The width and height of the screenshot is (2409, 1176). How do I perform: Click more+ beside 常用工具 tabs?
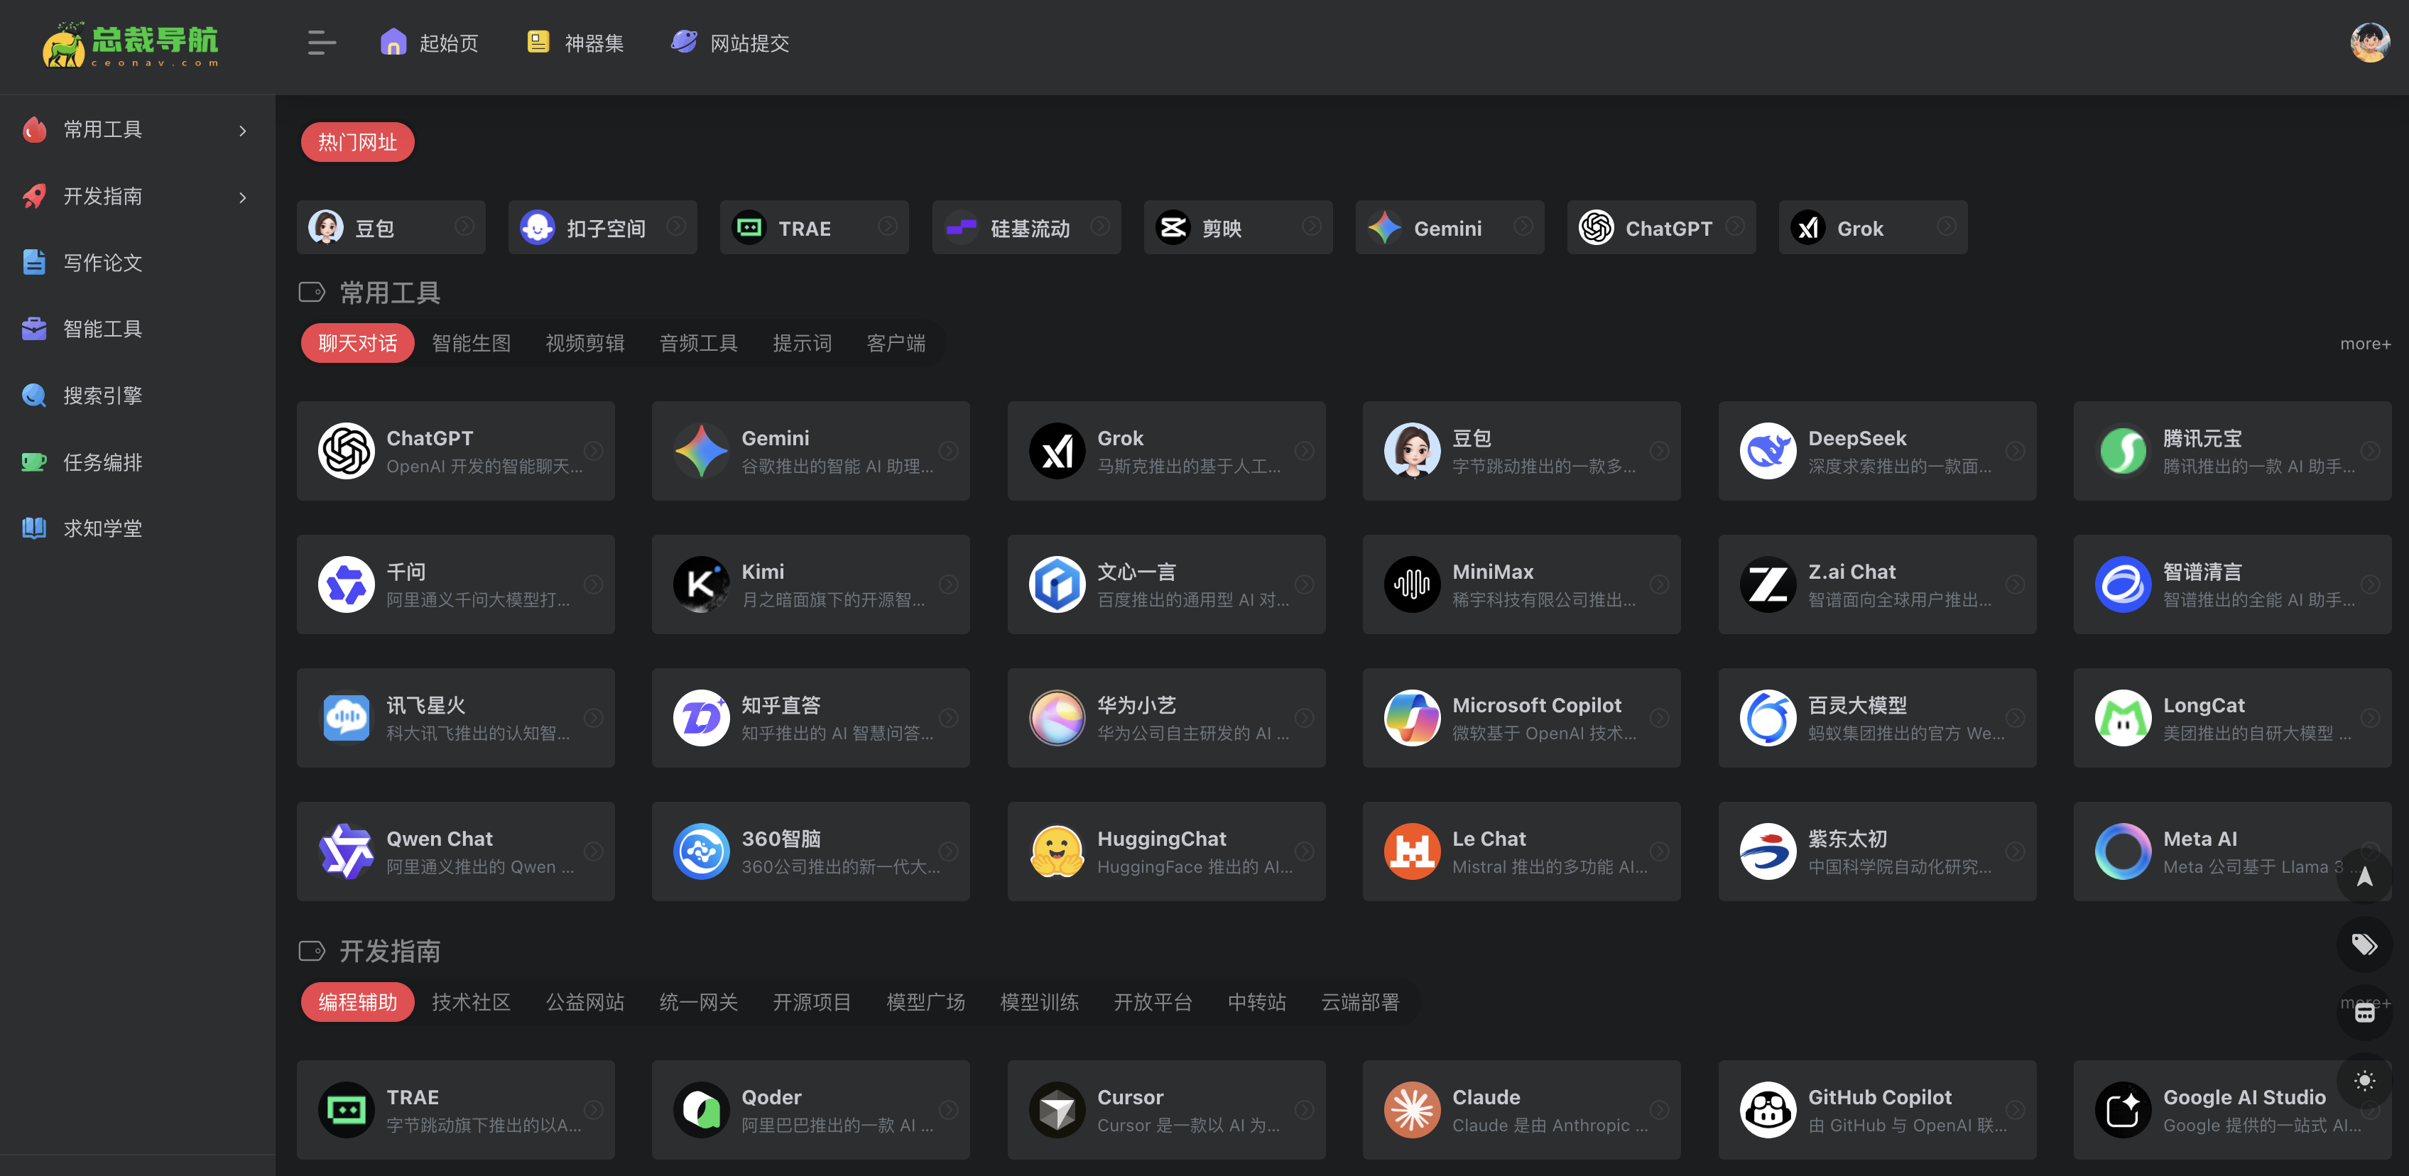[2364, 344]
